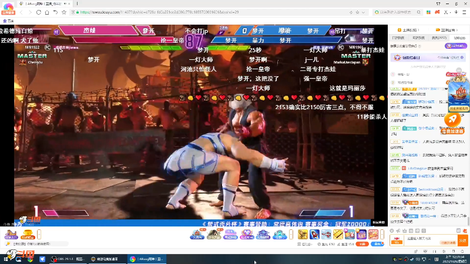The height and width of the screenshot is (264, 470).
Task: Click the blue bird app in taskbar
Action: (42, 259)
